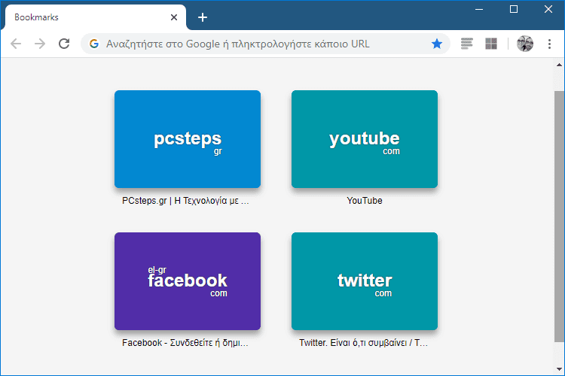Close the Bookmarks tab
The height and width of the screenshot is (376, 565).
pos(174,17)
